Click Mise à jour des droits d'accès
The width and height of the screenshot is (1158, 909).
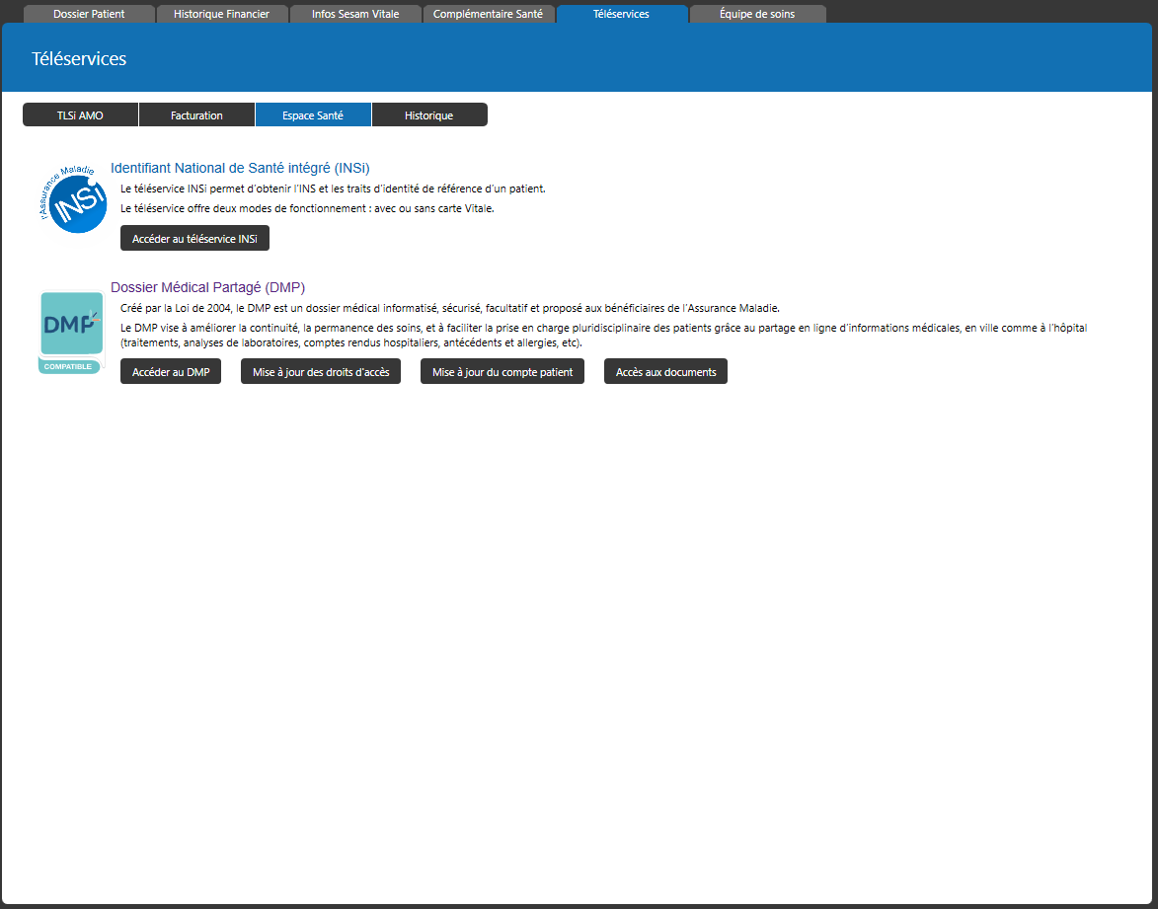[320, 372]
